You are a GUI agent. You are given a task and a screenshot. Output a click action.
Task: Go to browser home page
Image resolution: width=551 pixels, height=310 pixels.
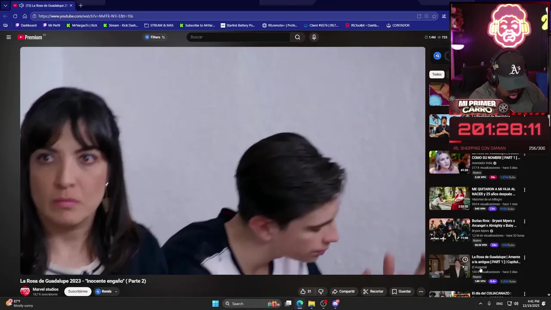(x=25, y=16)
